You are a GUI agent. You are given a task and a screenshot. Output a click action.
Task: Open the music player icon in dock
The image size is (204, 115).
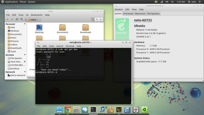[x=102, y=110]
